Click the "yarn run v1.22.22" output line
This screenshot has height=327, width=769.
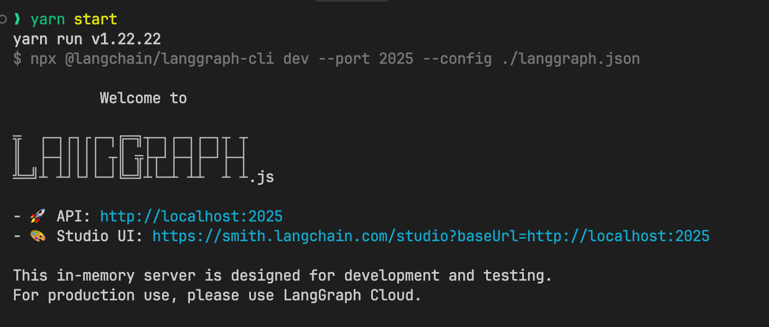click(87, 39)
